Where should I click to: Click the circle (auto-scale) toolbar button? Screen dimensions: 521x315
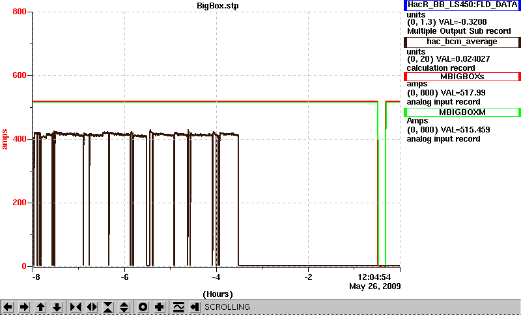pyautogui.click(x=143, y=307)
